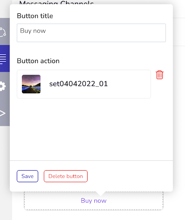185x220 pixels.
Task: Click the Messaging Channels heading
Action: tap(56, 3)
